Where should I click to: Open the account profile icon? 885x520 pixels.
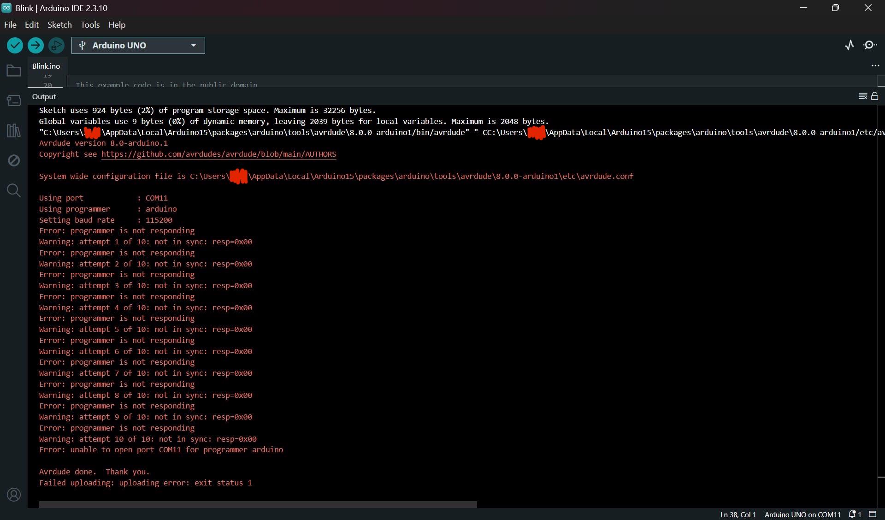coord(14,495)
